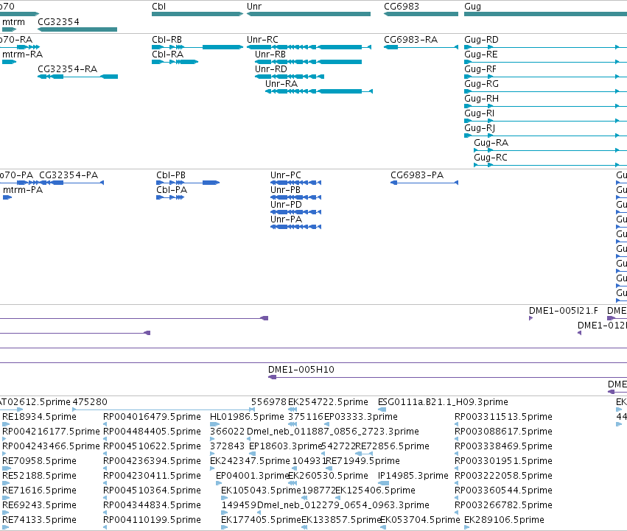Select the Unr-PD protein feature
Screen dimensions: 627x531
coord(296,212)
